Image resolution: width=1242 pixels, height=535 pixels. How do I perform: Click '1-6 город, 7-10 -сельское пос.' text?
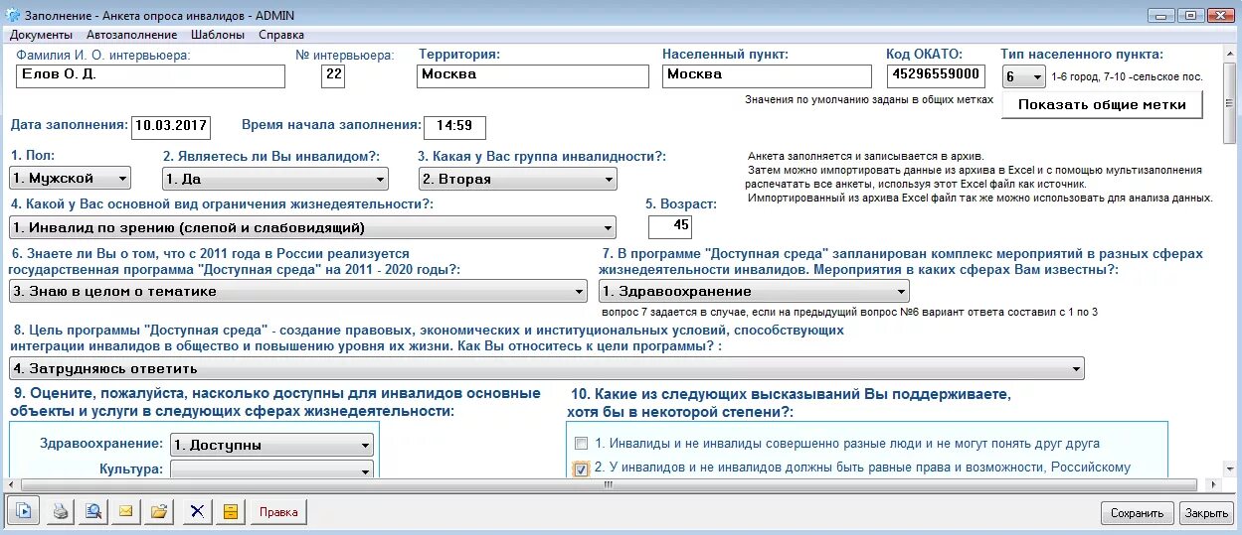click(1128, 76)
